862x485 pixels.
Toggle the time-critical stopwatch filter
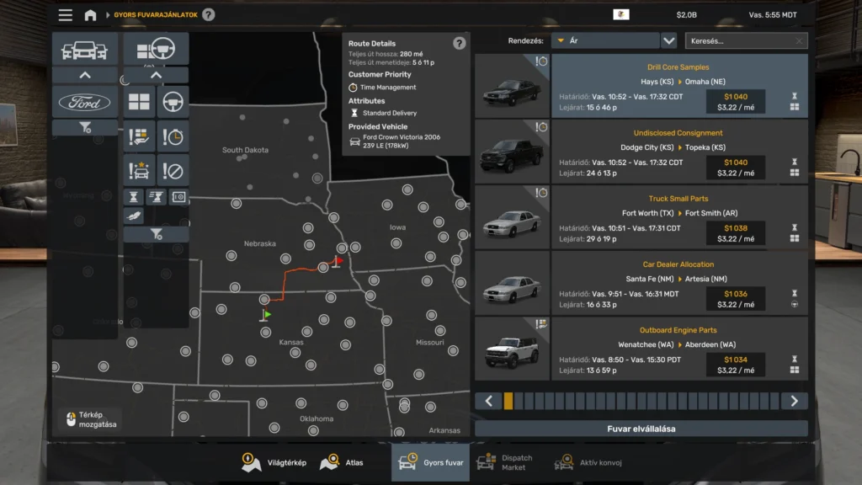(x=173, y=137)
